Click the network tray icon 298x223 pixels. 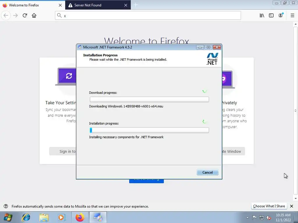click(x=262, y=217)
